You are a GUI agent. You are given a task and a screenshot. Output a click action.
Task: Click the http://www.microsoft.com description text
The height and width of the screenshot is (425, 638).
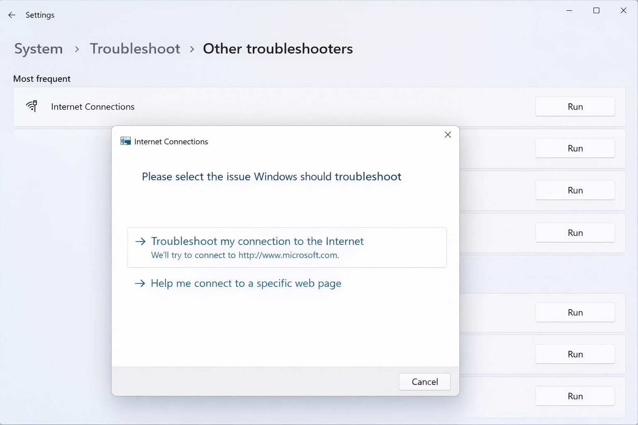point(245,255)
